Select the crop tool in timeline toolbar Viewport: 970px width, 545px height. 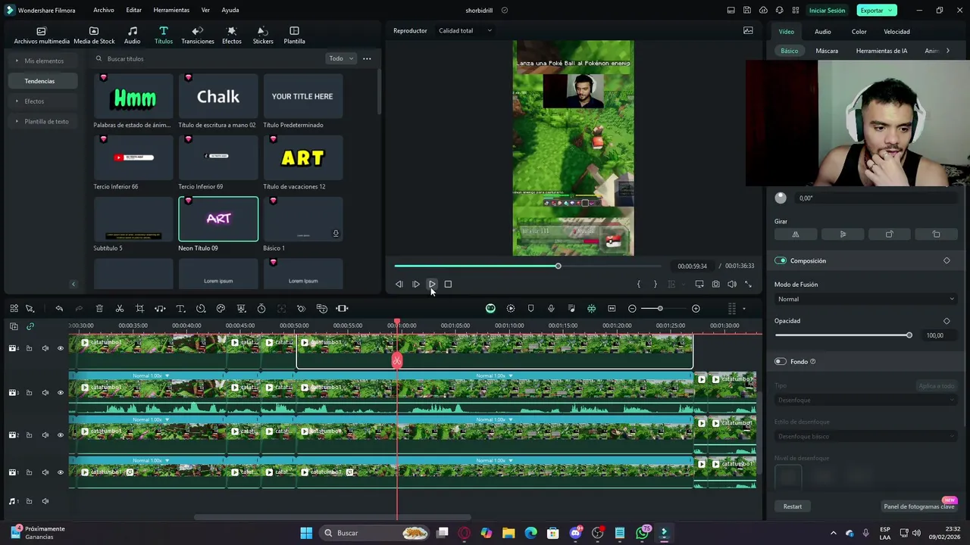tap(139, 308)
